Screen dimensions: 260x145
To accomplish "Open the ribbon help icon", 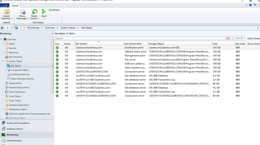I will (x=250, y=5).
